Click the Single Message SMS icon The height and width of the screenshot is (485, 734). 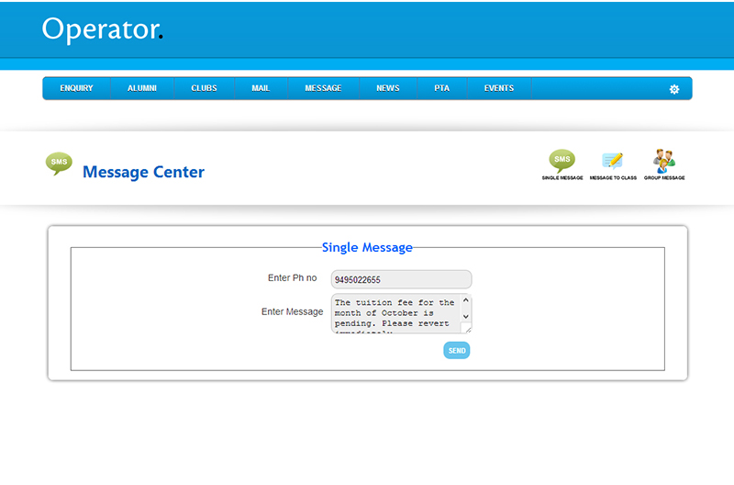point(562,161)
